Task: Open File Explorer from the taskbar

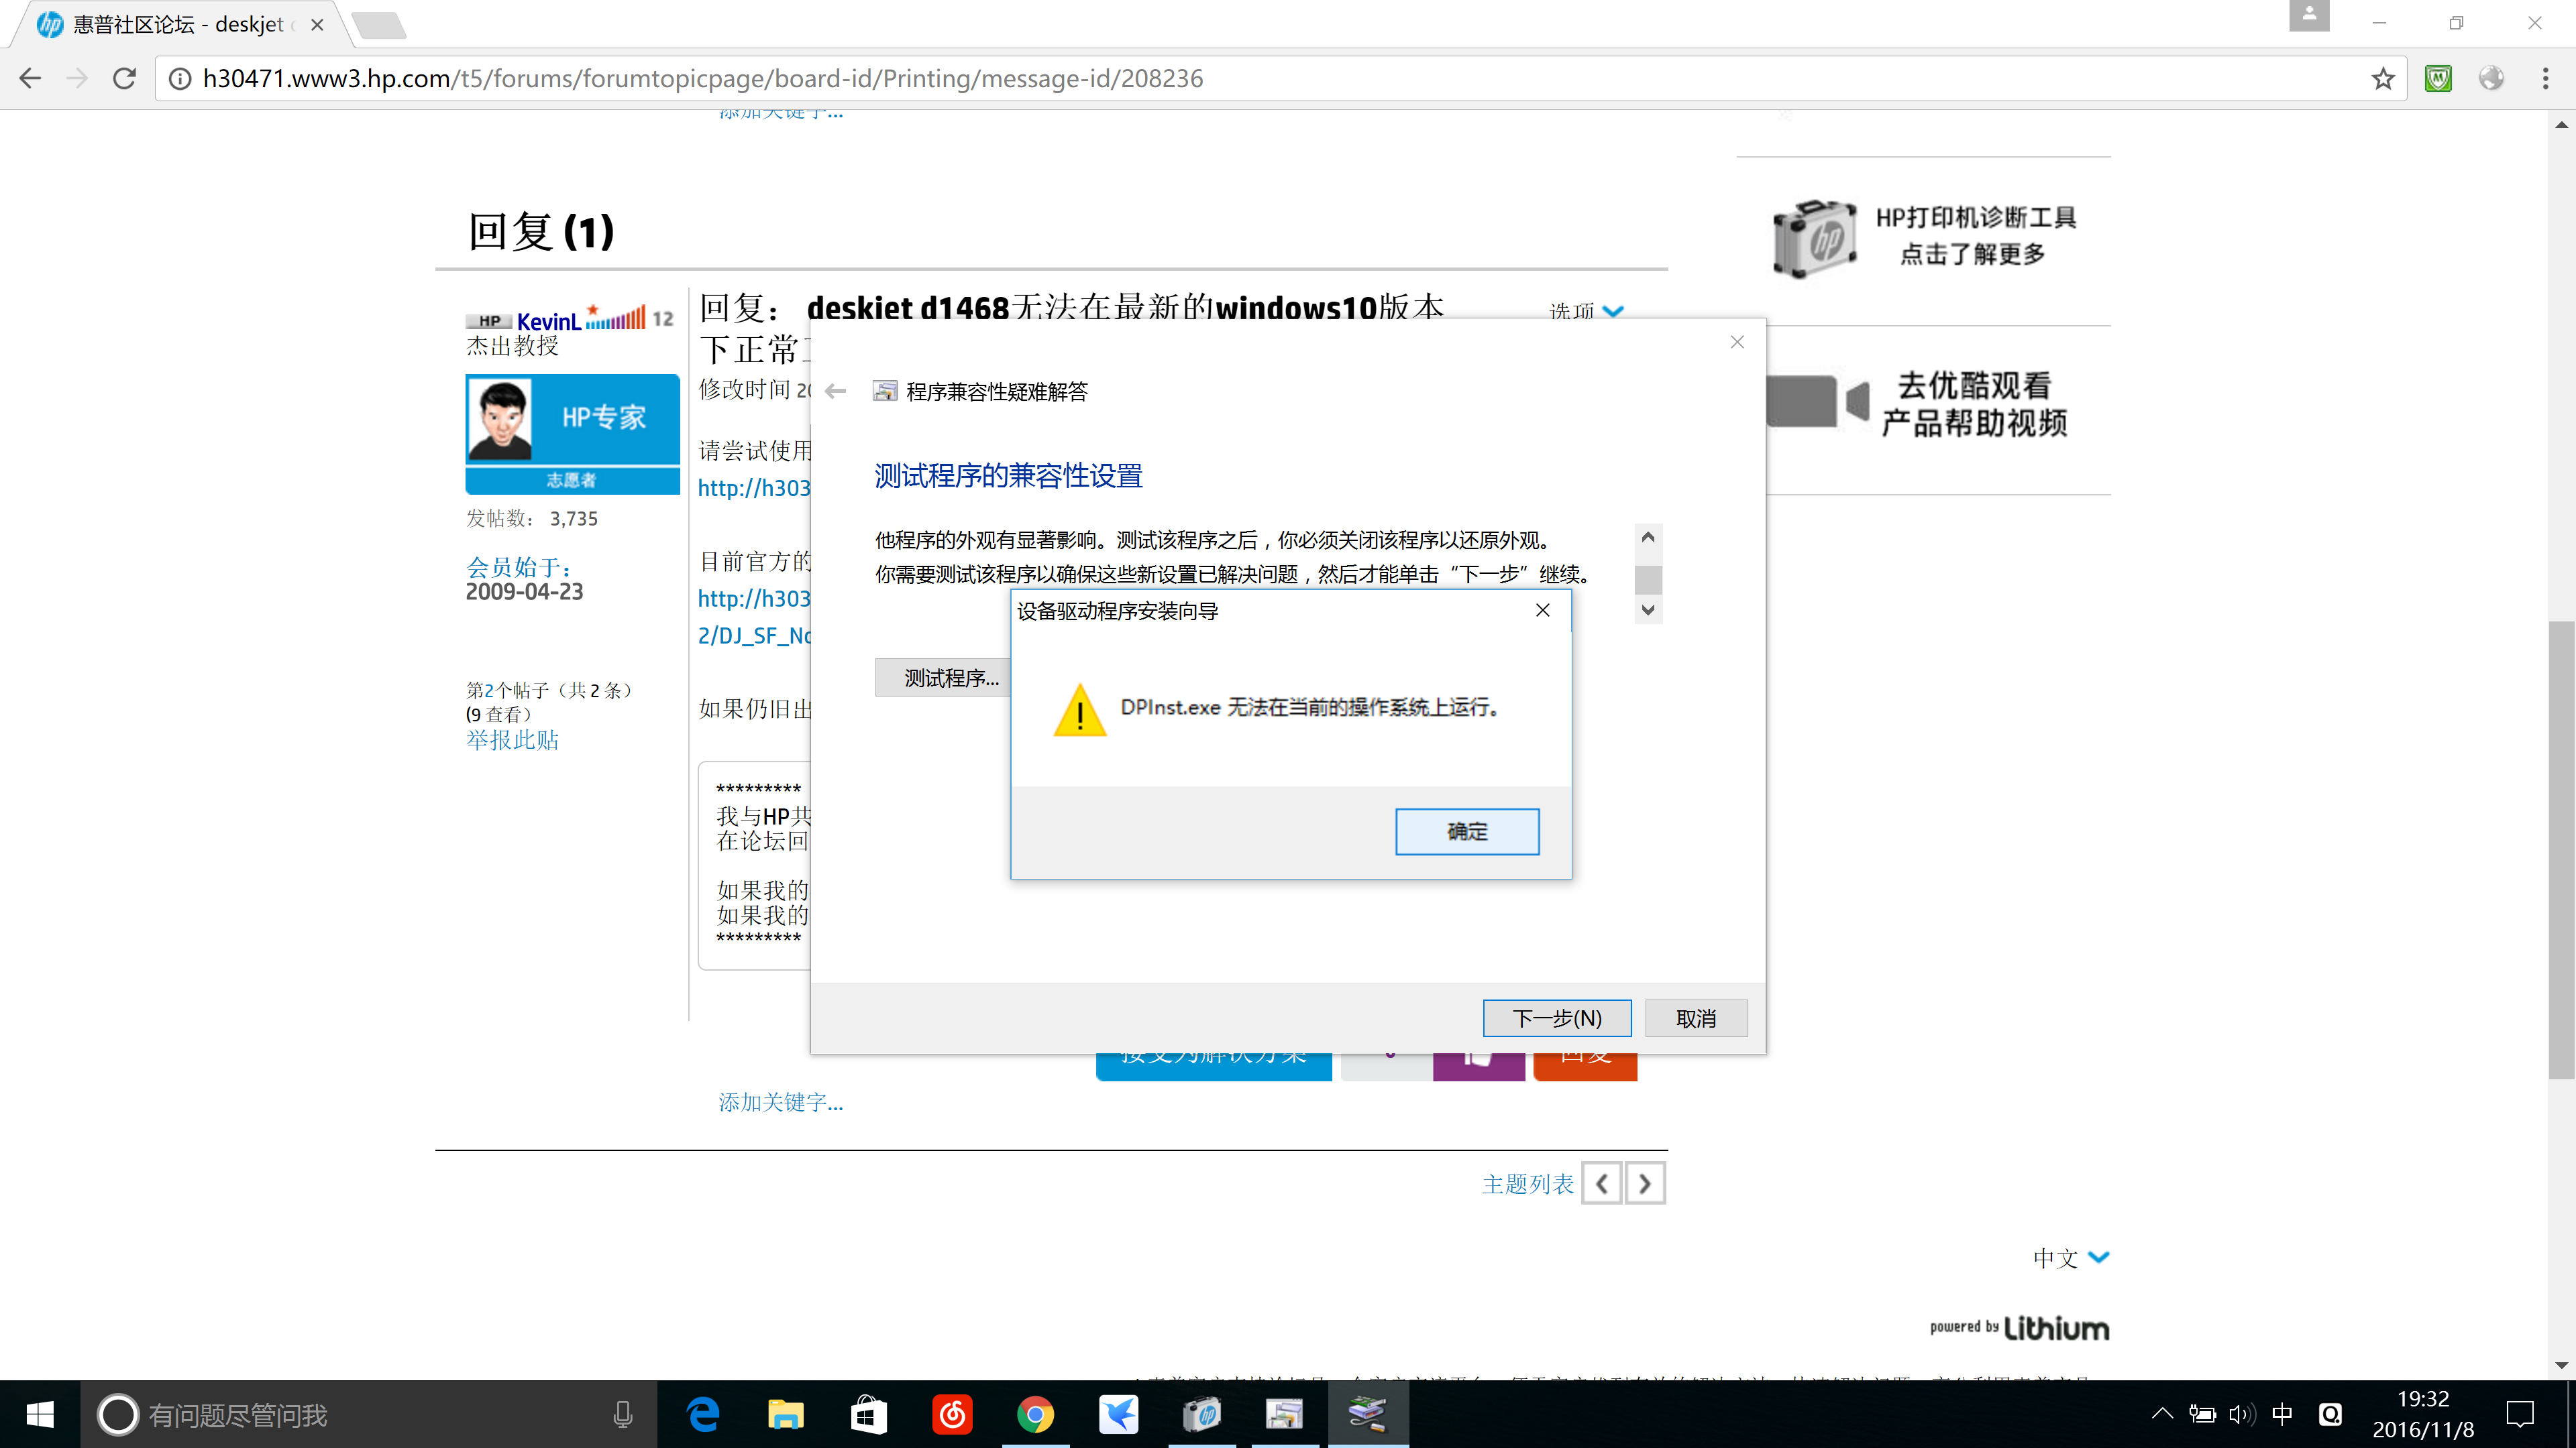Action: coord(786,1415)
